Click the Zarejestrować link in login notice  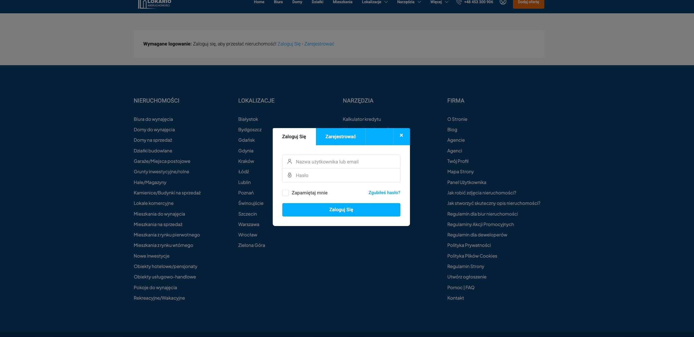pyautogui.click(x=319, y=44)
